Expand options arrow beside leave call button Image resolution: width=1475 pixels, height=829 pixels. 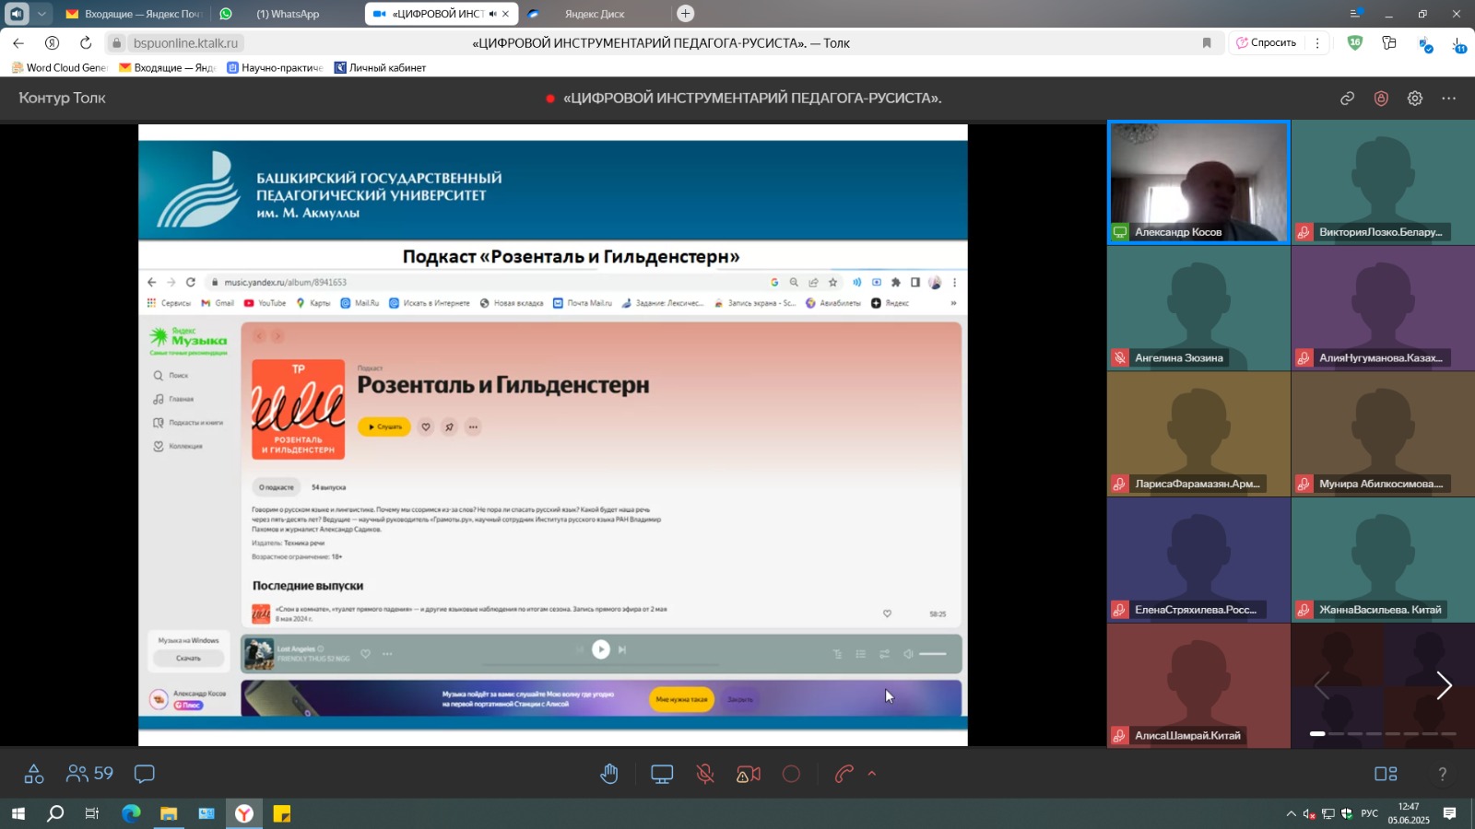(x=872, y=774)
